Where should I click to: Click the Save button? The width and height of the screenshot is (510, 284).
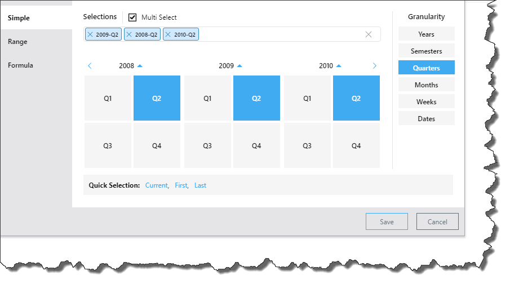tap(387, 221)
